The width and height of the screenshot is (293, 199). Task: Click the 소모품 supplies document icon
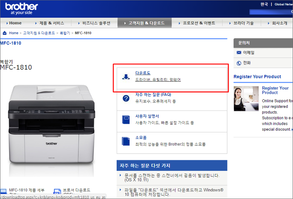coord(126,141)
